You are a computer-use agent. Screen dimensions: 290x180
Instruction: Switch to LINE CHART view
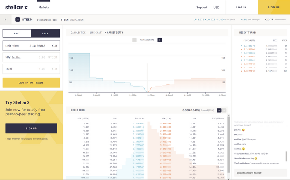pos(96,33)
